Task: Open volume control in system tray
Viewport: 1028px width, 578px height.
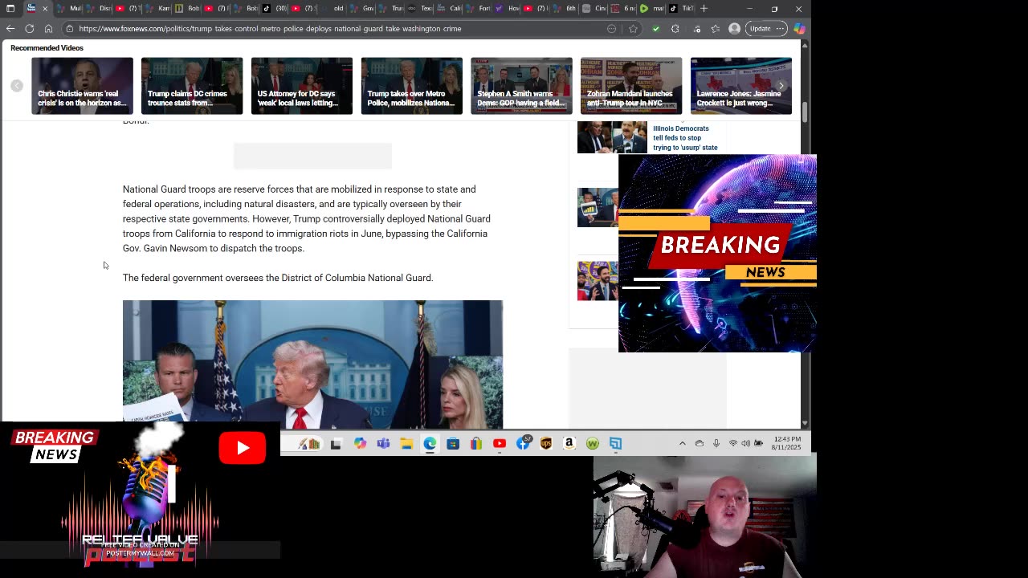Action: (746, 443)
